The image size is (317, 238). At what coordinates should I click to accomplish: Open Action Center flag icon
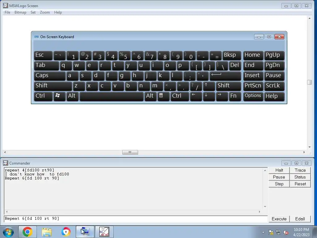(271, 232)
